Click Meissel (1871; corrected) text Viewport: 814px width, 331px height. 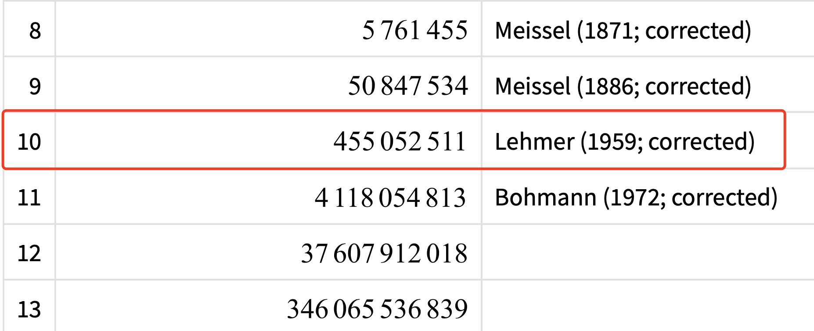point(623,31)
